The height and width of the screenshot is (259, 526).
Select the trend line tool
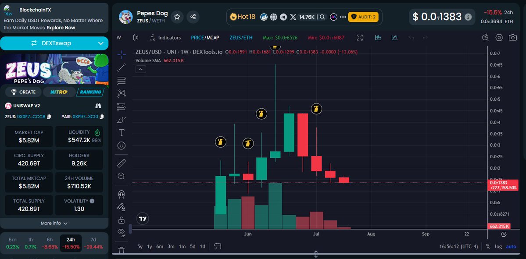[x=122, y=67]
